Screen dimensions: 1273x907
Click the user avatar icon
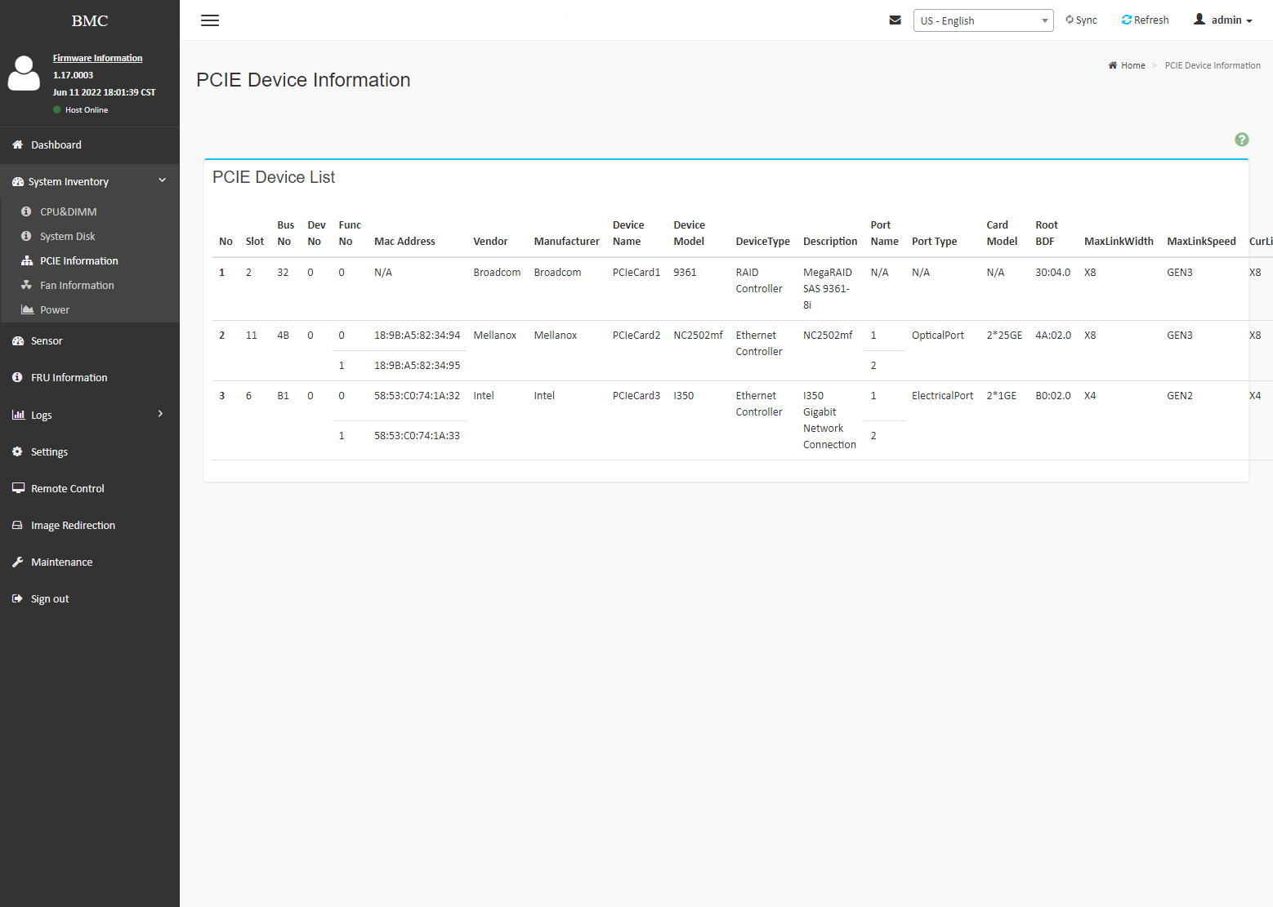click(x=24, y=73)
